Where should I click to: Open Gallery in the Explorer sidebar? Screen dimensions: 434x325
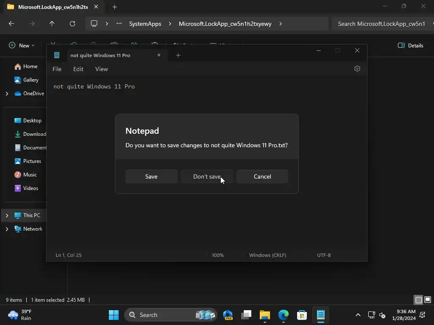(27, 80)
